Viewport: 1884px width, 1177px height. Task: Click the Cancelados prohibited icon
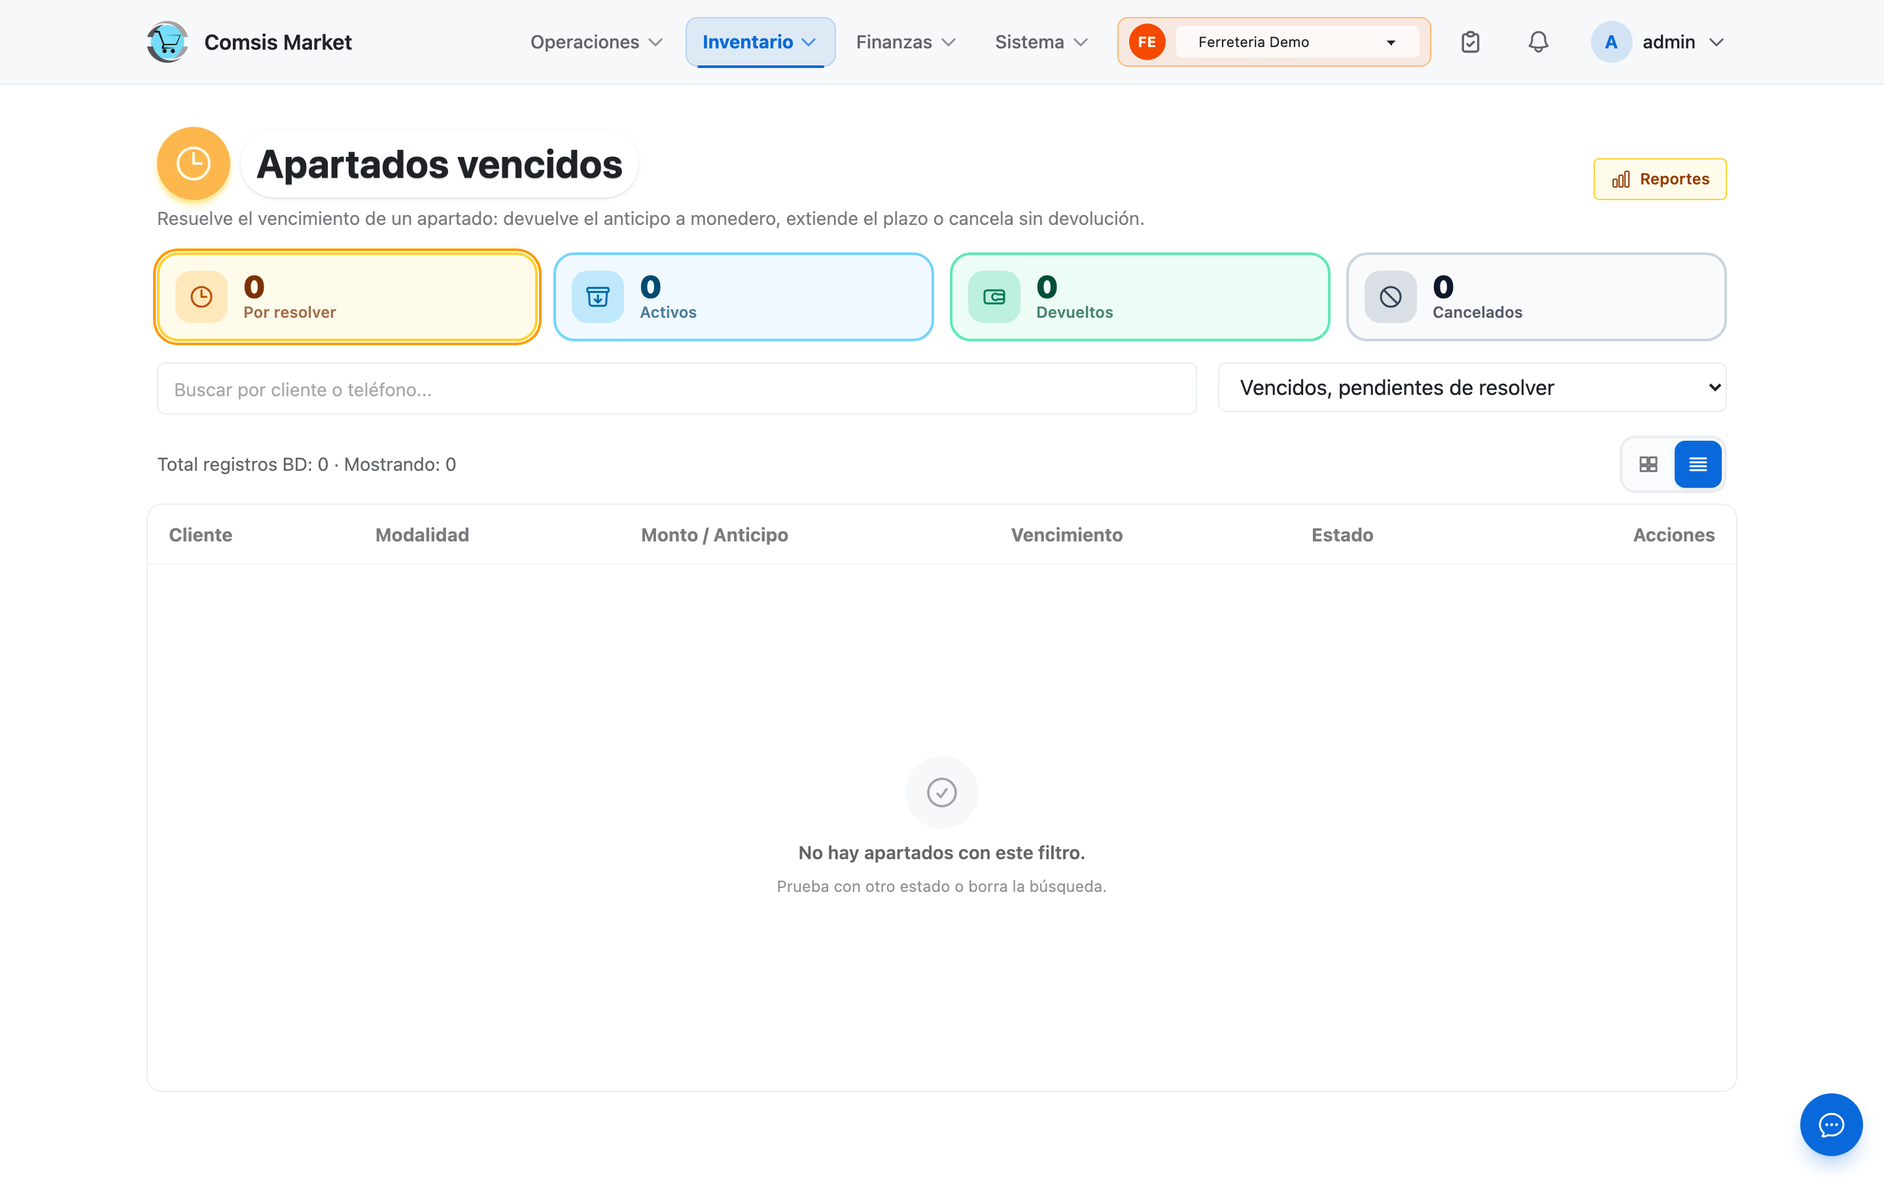pos(1390,297)
